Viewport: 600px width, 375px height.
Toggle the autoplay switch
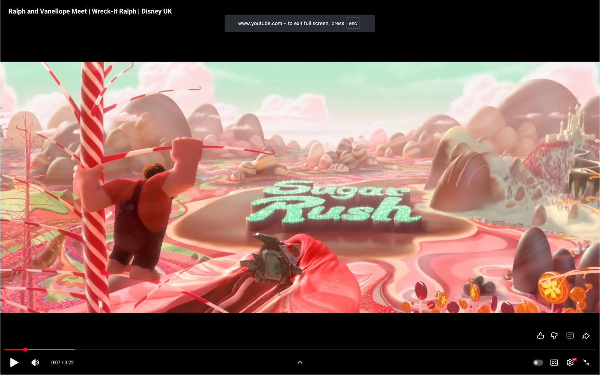click(538, 362)
